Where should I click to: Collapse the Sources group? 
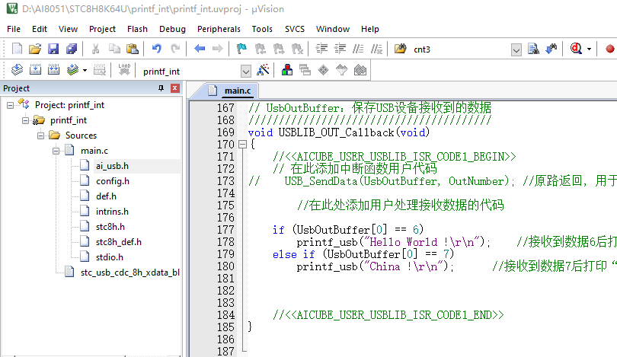click(41, 135)
